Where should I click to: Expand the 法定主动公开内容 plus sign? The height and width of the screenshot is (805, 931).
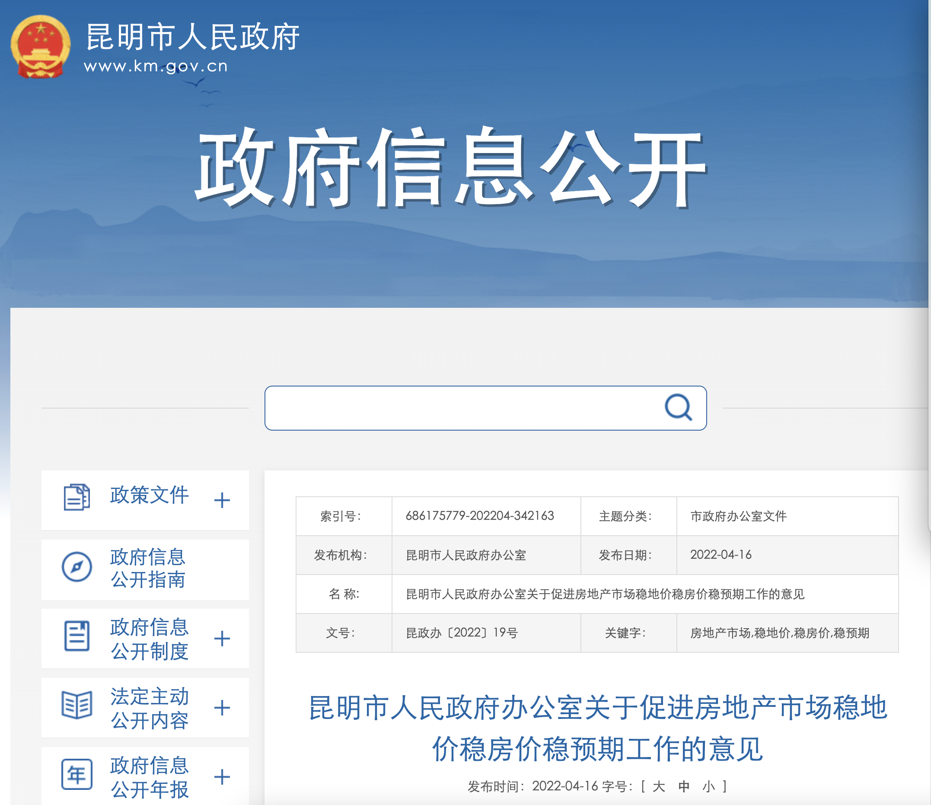222,708
